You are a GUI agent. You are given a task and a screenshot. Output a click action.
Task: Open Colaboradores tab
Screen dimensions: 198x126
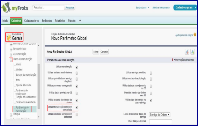coord(31,21)
